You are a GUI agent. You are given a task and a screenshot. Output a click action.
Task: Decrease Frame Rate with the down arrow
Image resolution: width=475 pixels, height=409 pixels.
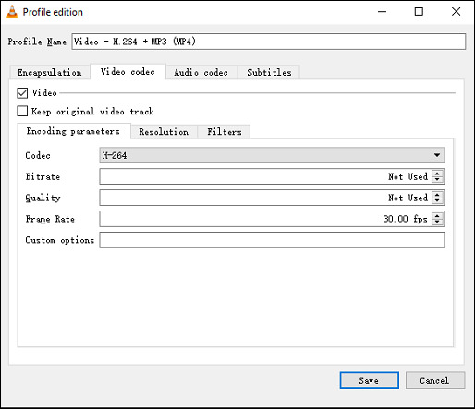click(x=437, y=223)
